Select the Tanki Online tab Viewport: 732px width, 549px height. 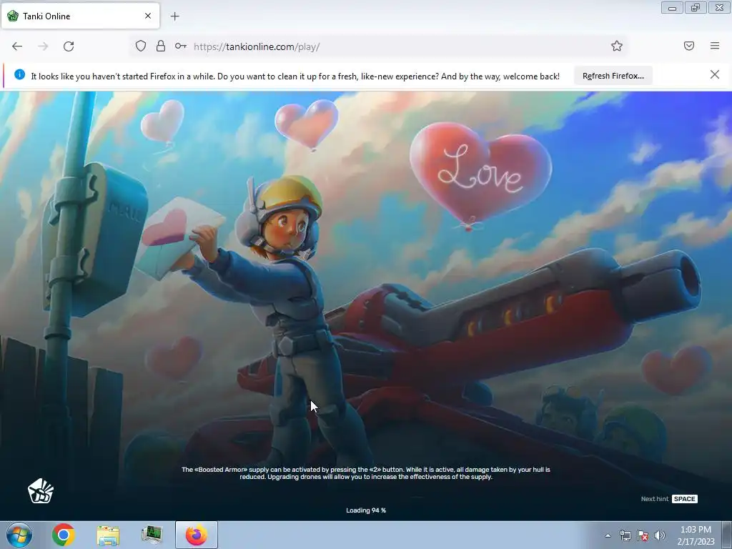(x=80, y=16)
